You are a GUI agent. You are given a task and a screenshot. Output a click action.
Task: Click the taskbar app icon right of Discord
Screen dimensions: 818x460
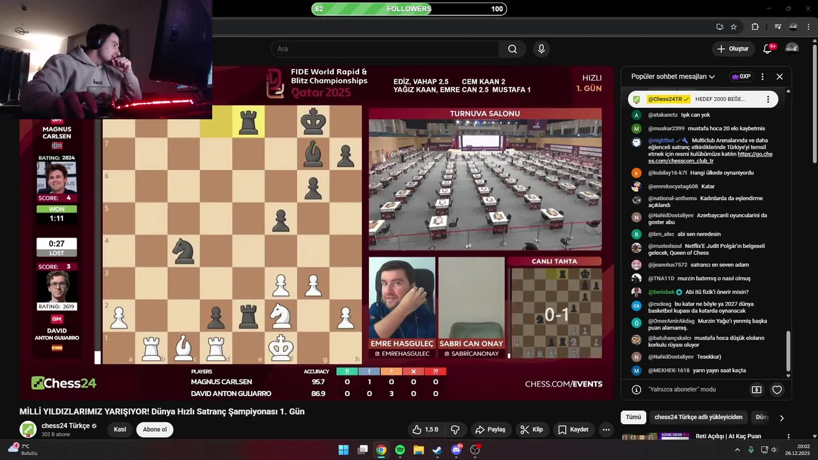475,450
